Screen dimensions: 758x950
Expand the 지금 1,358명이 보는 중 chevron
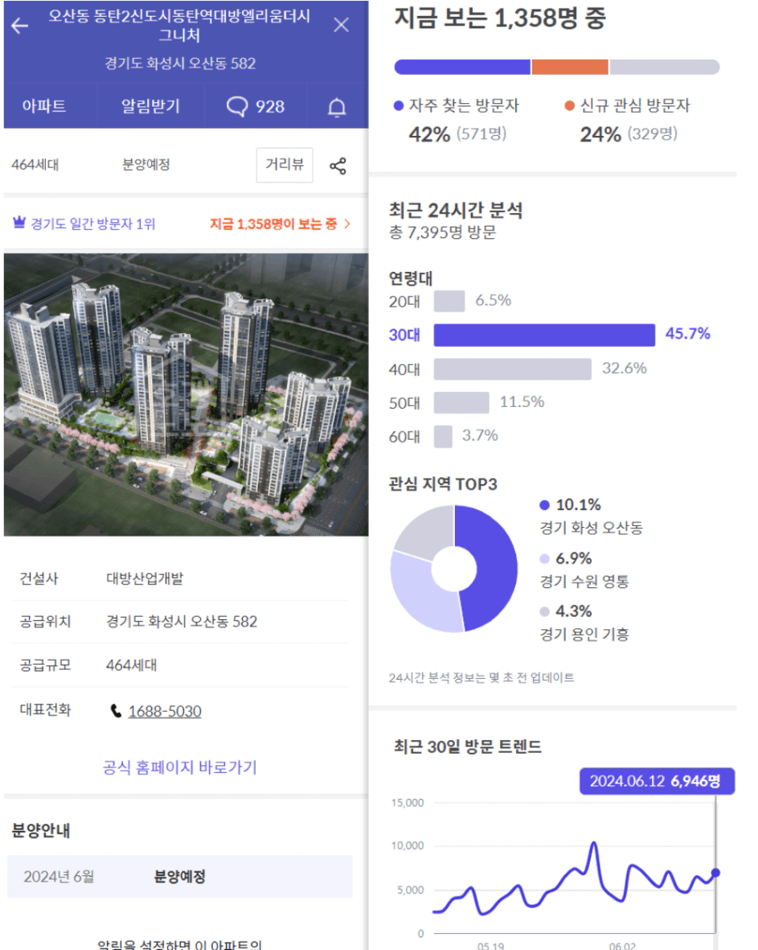click(347, 224)
